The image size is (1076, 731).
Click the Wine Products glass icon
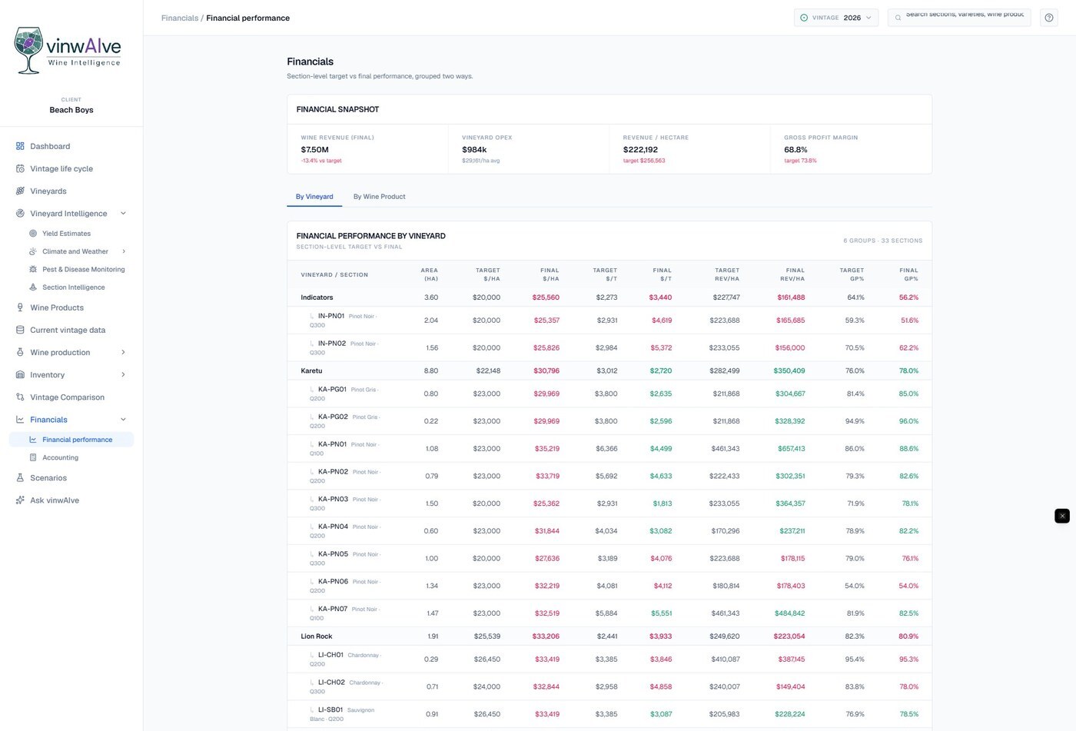pyautogui.click(x=20, y=307)
